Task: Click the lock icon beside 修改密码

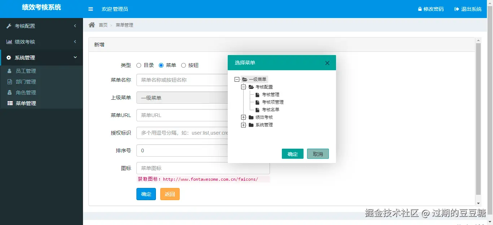Action: 420,9
